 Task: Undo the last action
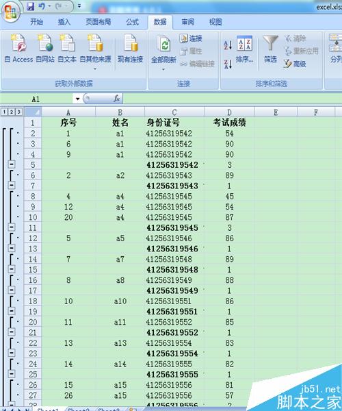click(x=41, y=6)
